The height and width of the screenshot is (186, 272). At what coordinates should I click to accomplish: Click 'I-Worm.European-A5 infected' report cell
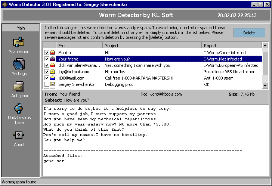pyautogui.click(x=231, y=65)
